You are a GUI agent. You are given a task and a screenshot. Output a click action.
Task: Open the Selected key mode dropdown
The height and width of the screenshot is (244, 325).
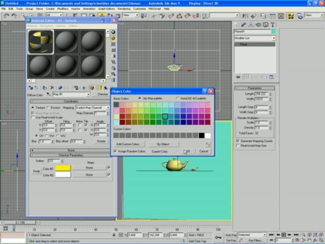[x=252, y=235]
